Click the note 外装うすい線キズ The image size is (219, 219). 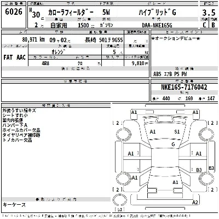pyautogui.click(x=19, y=111)
